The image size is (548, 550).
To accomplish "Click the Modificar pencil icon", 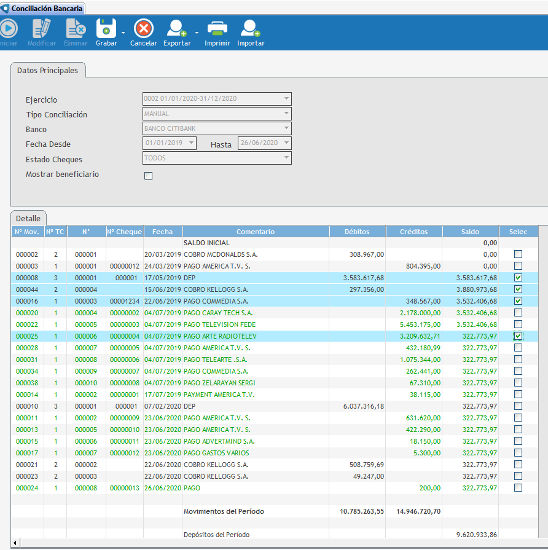I will [x=42, y=28].
